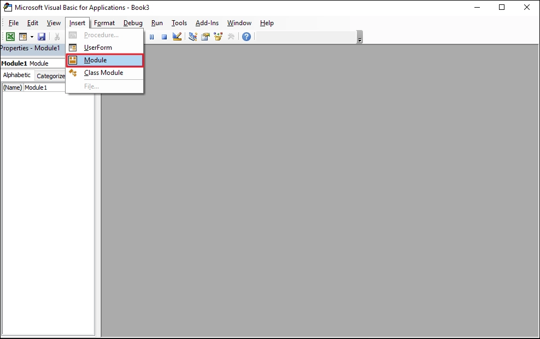Toggle Design Mode icon in the toolbar
540x339 pixels.
click(x=177, y=37)
